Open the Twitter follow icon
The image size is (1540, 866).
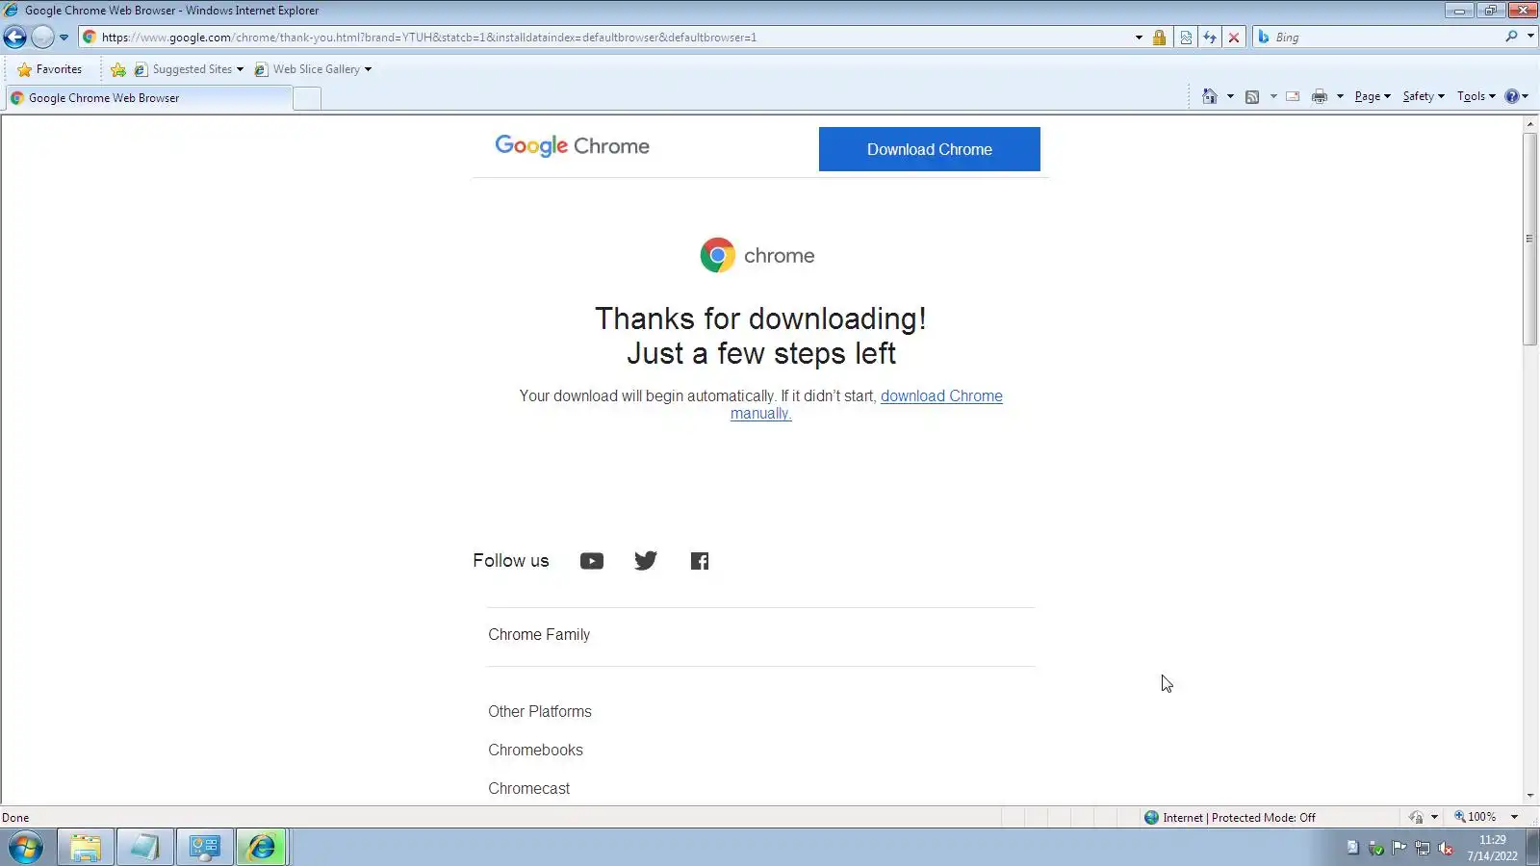click(x=646, y=561)
